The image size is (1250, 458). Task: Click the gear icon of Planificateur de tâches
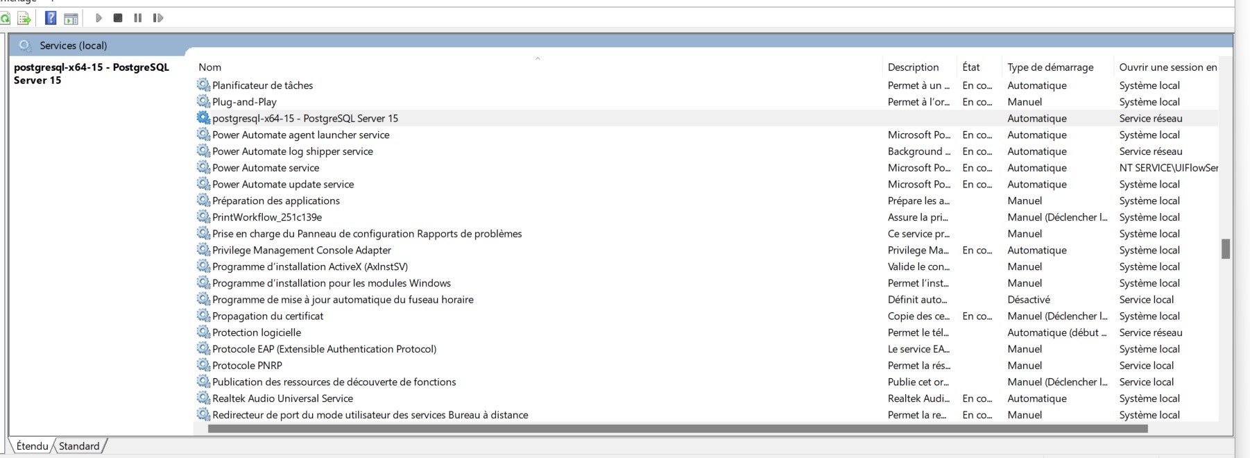click(203, 85)
